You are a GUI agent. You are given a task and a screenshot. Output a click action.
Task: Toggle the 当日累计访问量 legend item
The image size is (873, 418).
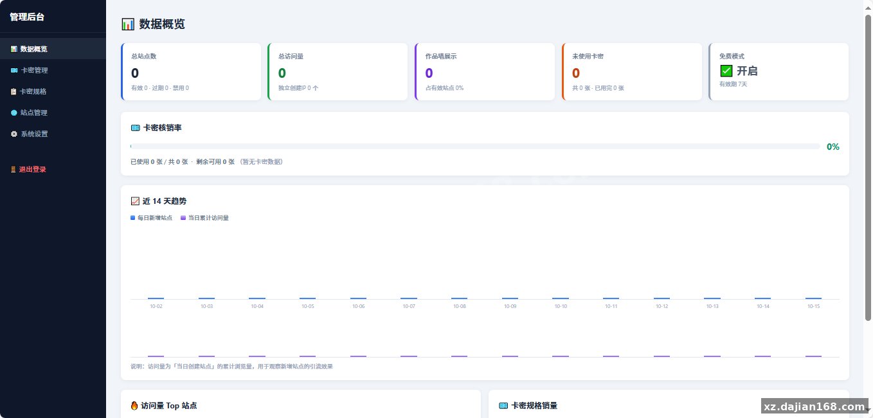[205, 218]
